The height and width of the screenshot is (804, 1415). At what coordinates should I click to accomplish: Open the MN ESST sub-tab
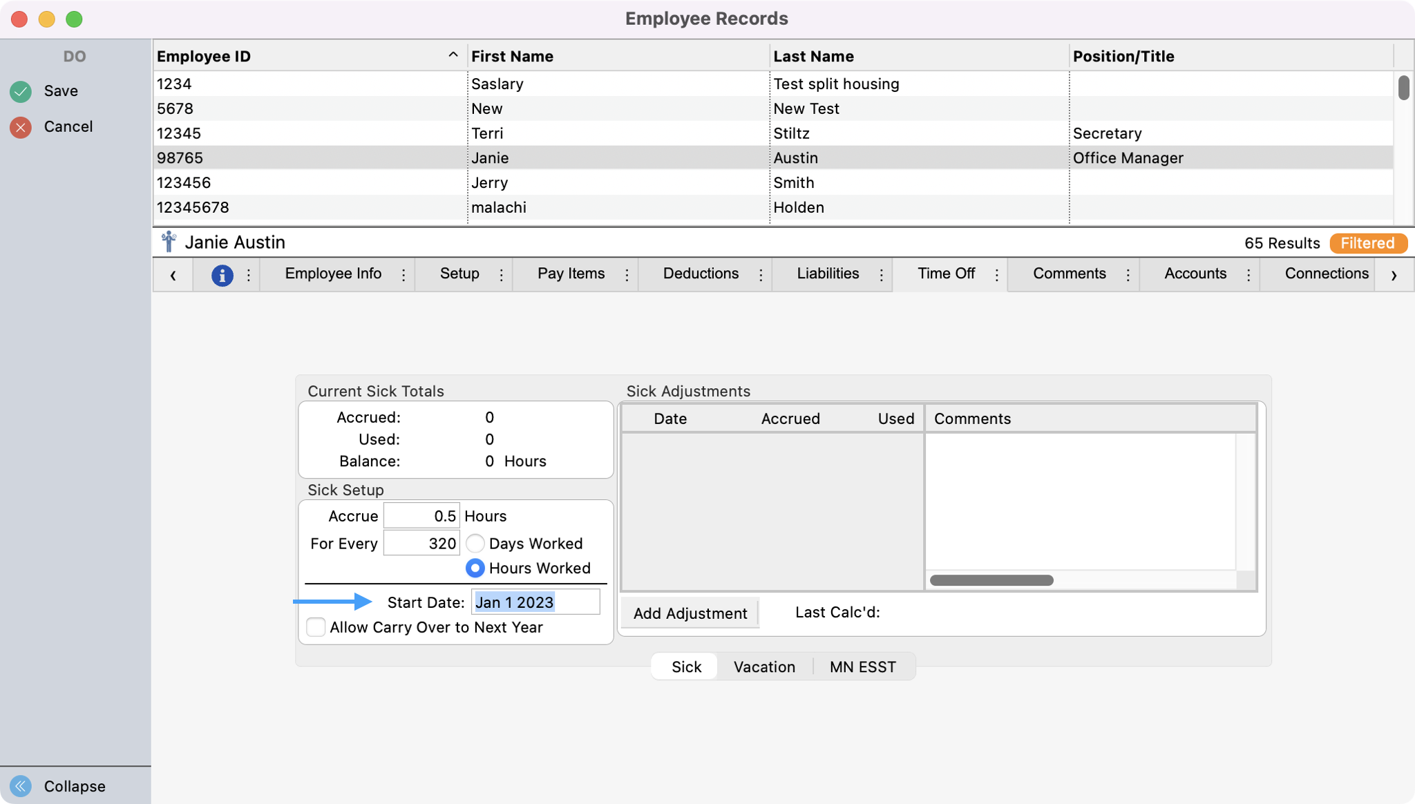tap(862, 667)
